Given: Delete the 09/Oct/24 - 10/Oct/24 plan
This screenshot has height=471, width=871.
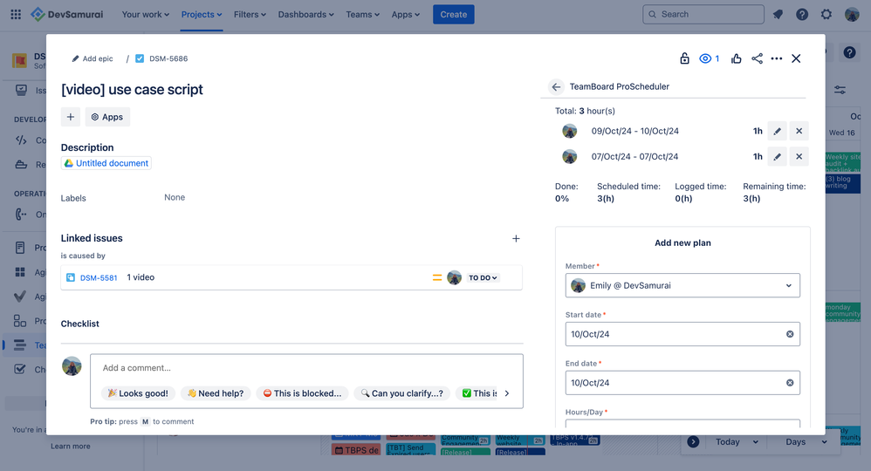Looking at the screenshot, I should pos(799,131).
